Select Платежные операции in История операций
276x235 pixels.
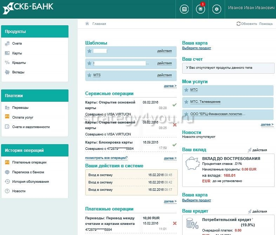pyautogui.click(x=29, y=162)
